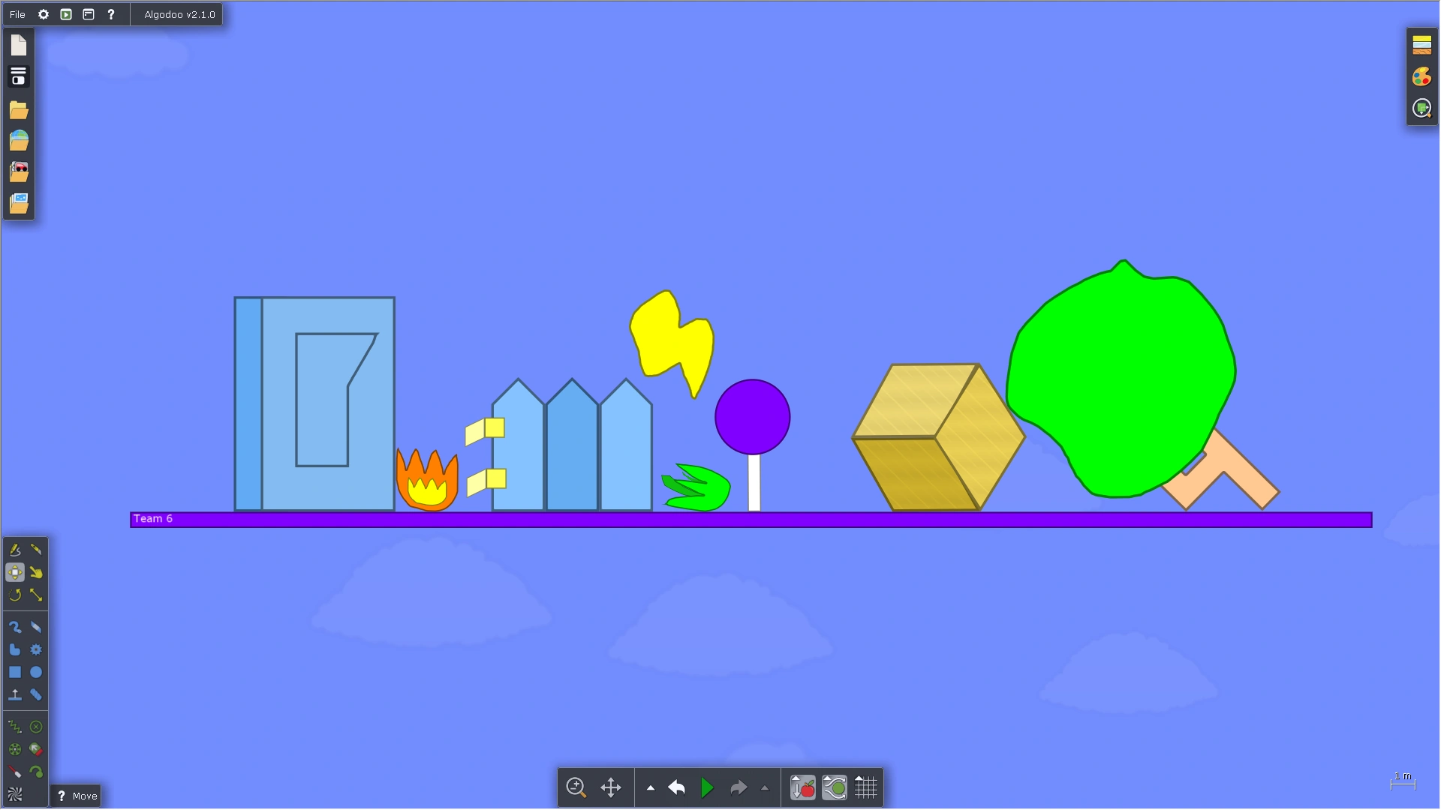Choose the Gear tool
The height and width of the screenshot is (810, 1441).
tap(36, 649)
